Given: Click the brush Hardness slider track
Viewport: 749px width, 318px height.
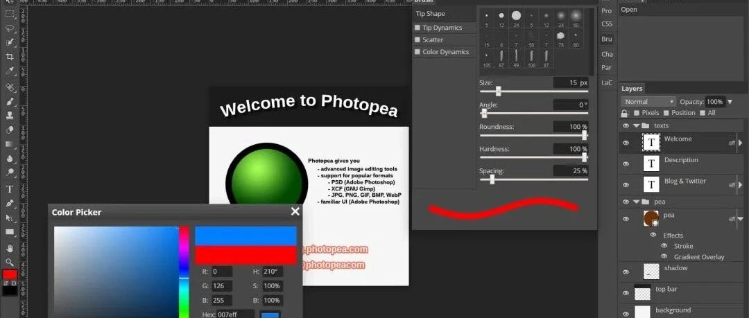Looking at the screenshot, I should [533, 157].
